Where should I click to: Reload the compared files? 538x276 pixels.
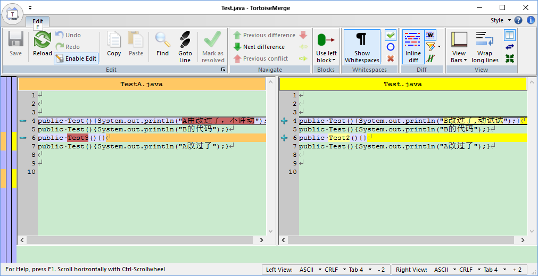(43, 44)
